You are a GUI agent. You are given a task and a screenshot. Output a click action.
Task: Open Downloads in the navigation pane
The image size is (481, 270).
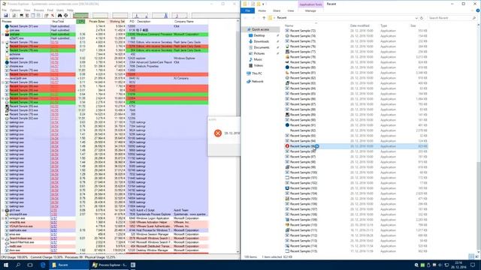[x=261, y=41]
